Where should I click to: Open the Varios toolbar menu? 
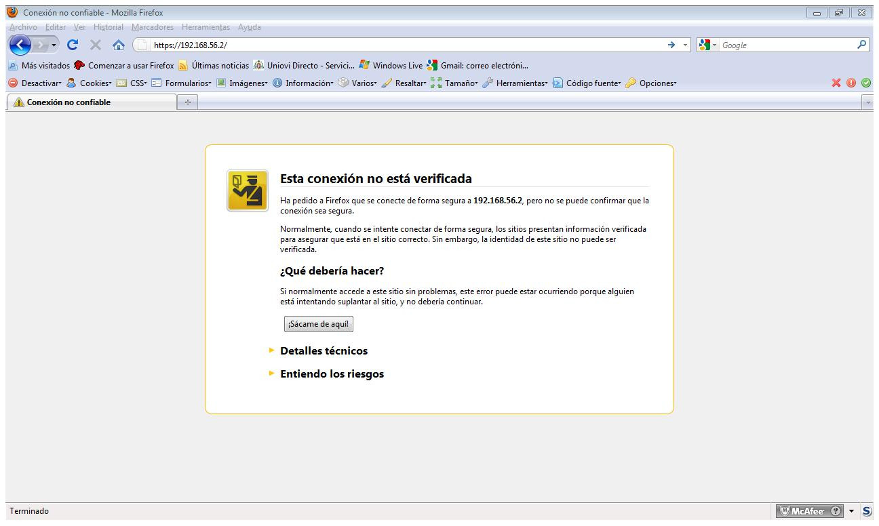pos(357,83)
